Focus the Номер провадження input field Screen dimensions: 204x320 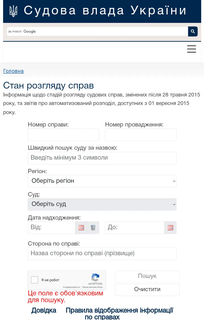coord(141,135)
